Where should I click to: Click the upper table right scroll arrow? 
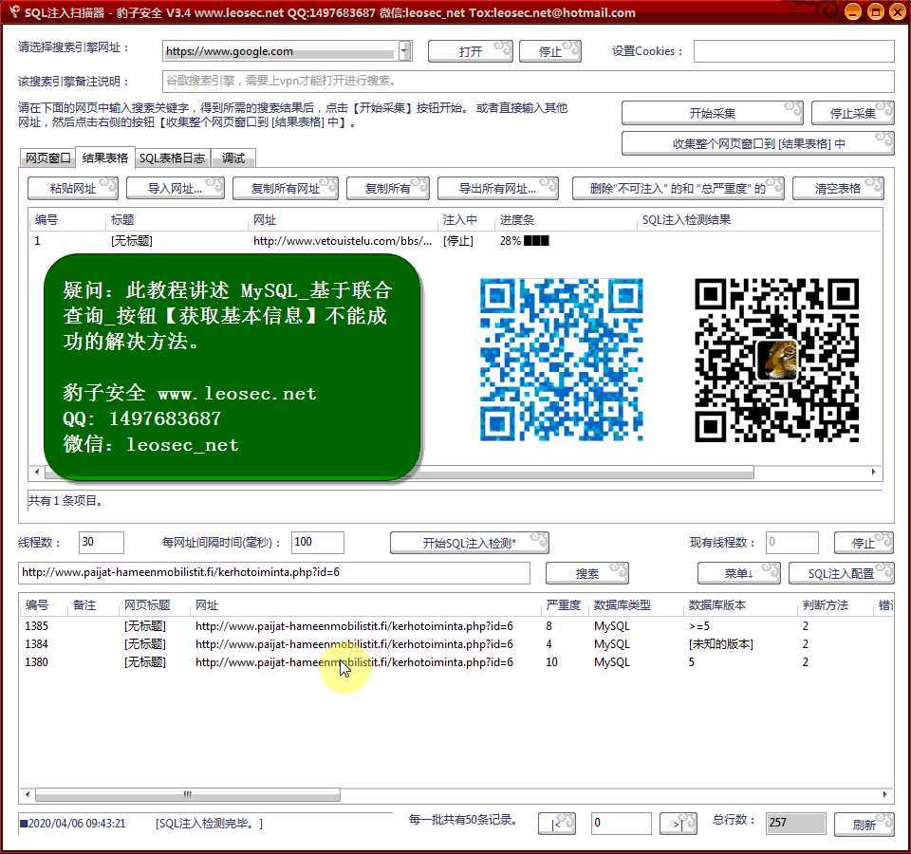[x=873, y=472]
